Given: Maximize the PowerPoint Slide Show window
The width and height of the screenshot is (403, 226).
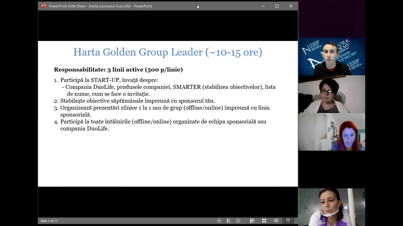Looking at the screenshot, I should (x=277, y=6).
